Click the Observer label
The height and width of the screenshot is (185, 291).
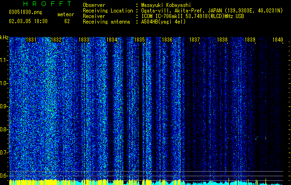[x=94, y=5]
